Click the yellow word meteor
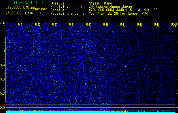 click(41, 9)
